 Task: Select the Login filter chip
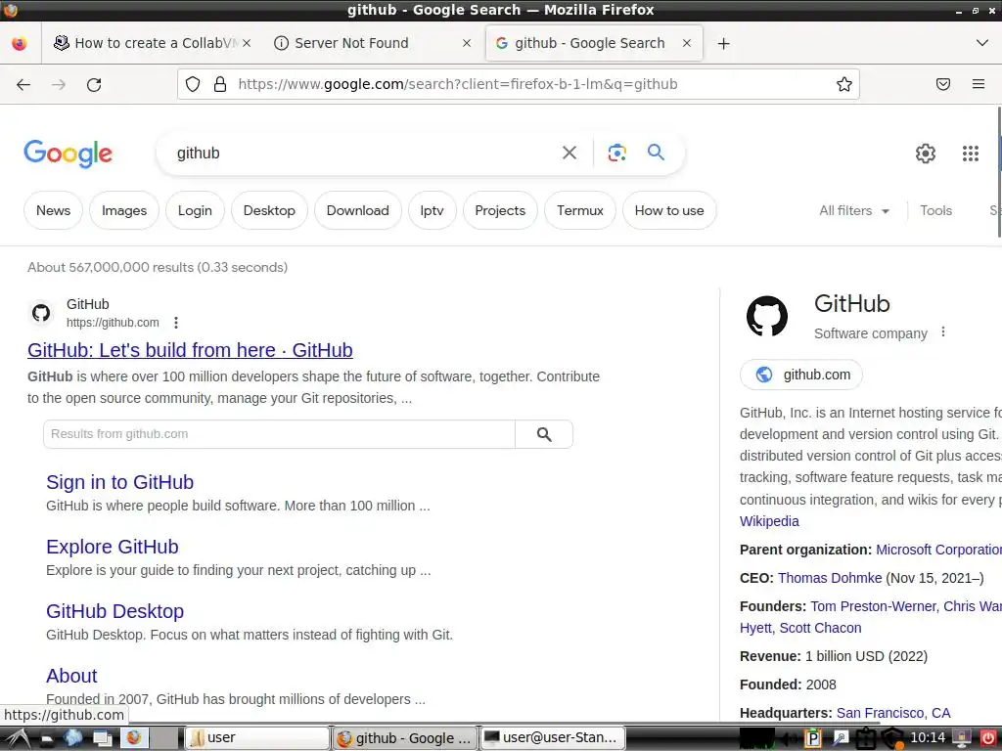(195, 210)
